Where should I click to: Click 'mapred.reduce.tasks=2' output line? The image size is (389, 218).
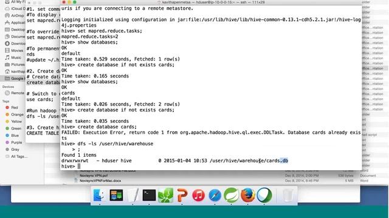coord(90,36)
